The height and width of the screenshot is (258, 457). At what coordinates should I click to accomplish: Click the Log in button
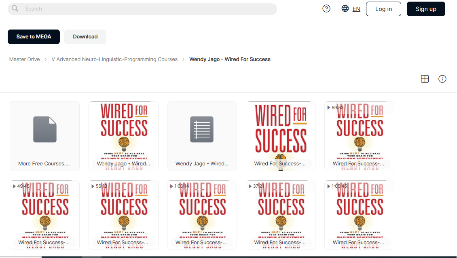click(x=383, y=9)
